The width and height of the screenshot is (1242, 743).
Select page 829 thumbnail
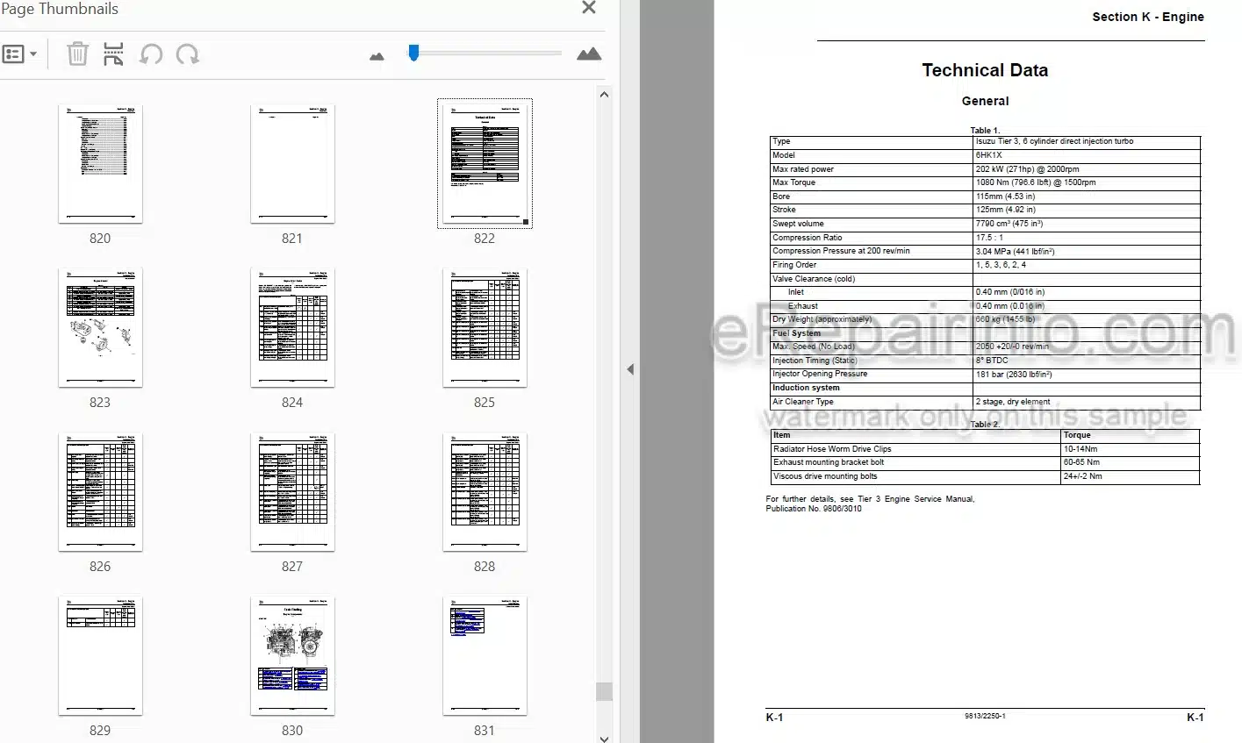point(100,655)
